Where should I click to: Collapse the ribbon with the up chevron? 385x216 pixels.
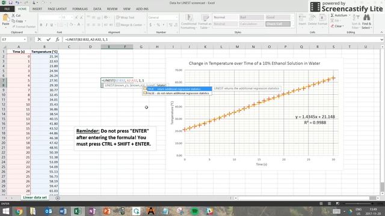tap(381, 32)
